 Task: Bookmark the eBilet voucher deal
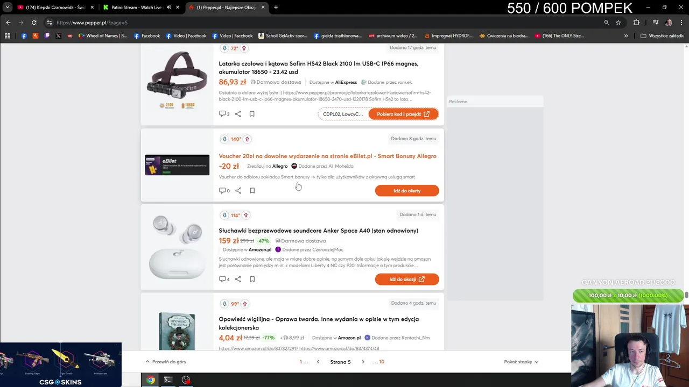point(252,191)
